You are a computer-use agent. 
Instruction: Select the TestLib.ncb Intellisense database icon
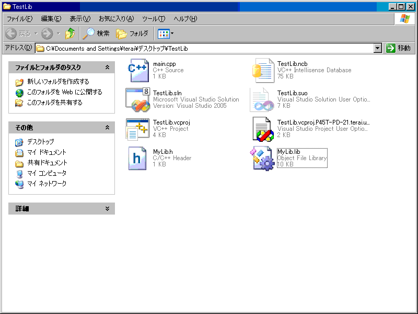(263, 71)
